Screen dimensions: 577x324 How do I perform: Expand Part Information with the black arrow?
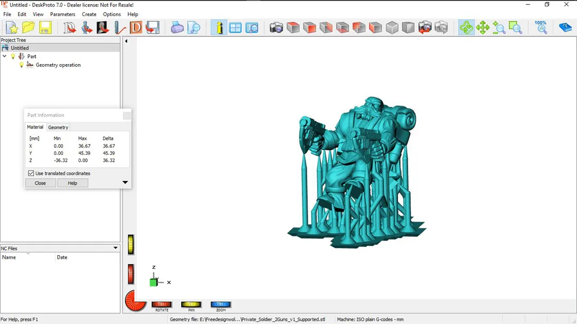[125, 183]
